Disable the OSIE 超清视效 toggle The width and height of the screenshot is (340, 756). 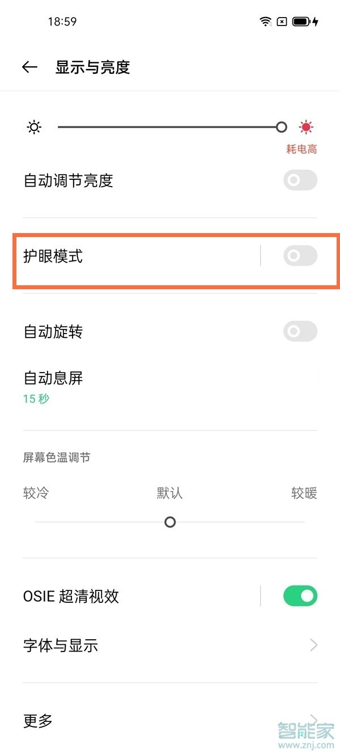299,595
